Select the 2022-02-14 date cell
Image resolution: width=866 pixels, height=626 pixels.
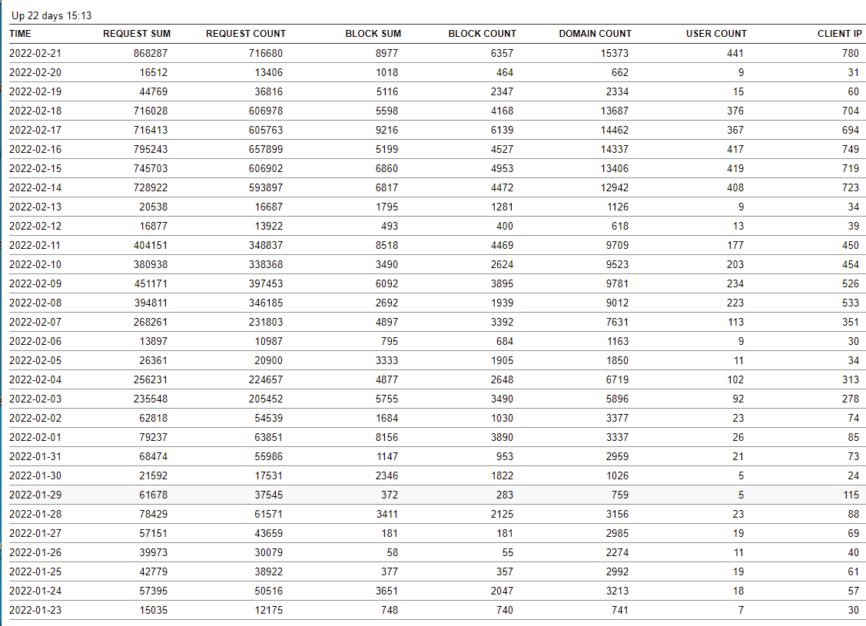tap(35, 187)
